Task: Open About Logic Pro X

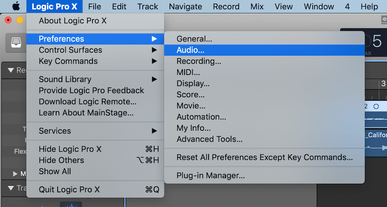Action: coord(72,21)
